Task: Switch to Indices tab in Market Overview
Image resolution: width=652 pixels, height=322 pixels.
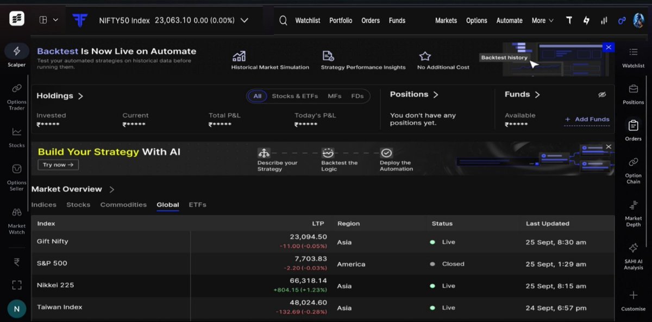Action: pyautogui.click(x=44, y=205)
